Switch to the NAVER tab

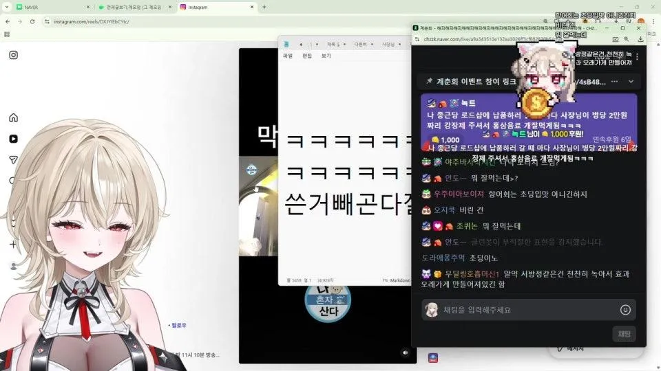click(x=53, y=7)
